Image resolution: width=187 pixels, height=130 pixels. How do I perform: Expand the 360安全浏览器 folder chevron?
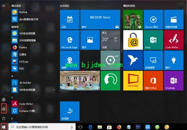(x=54, y=90)
